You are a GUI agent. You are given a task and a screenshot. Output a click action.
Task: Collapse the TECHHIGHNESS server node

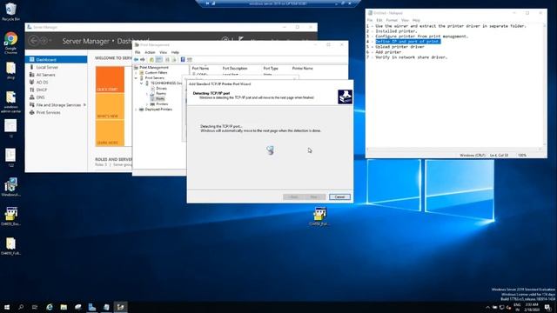(141, 83)
